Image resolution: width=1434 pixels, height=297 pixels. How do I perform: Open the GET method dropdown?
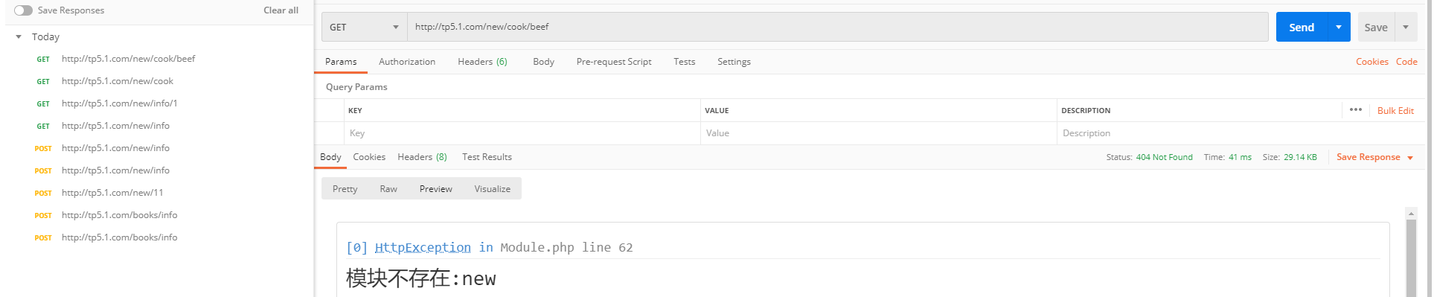tap(365, 27)
